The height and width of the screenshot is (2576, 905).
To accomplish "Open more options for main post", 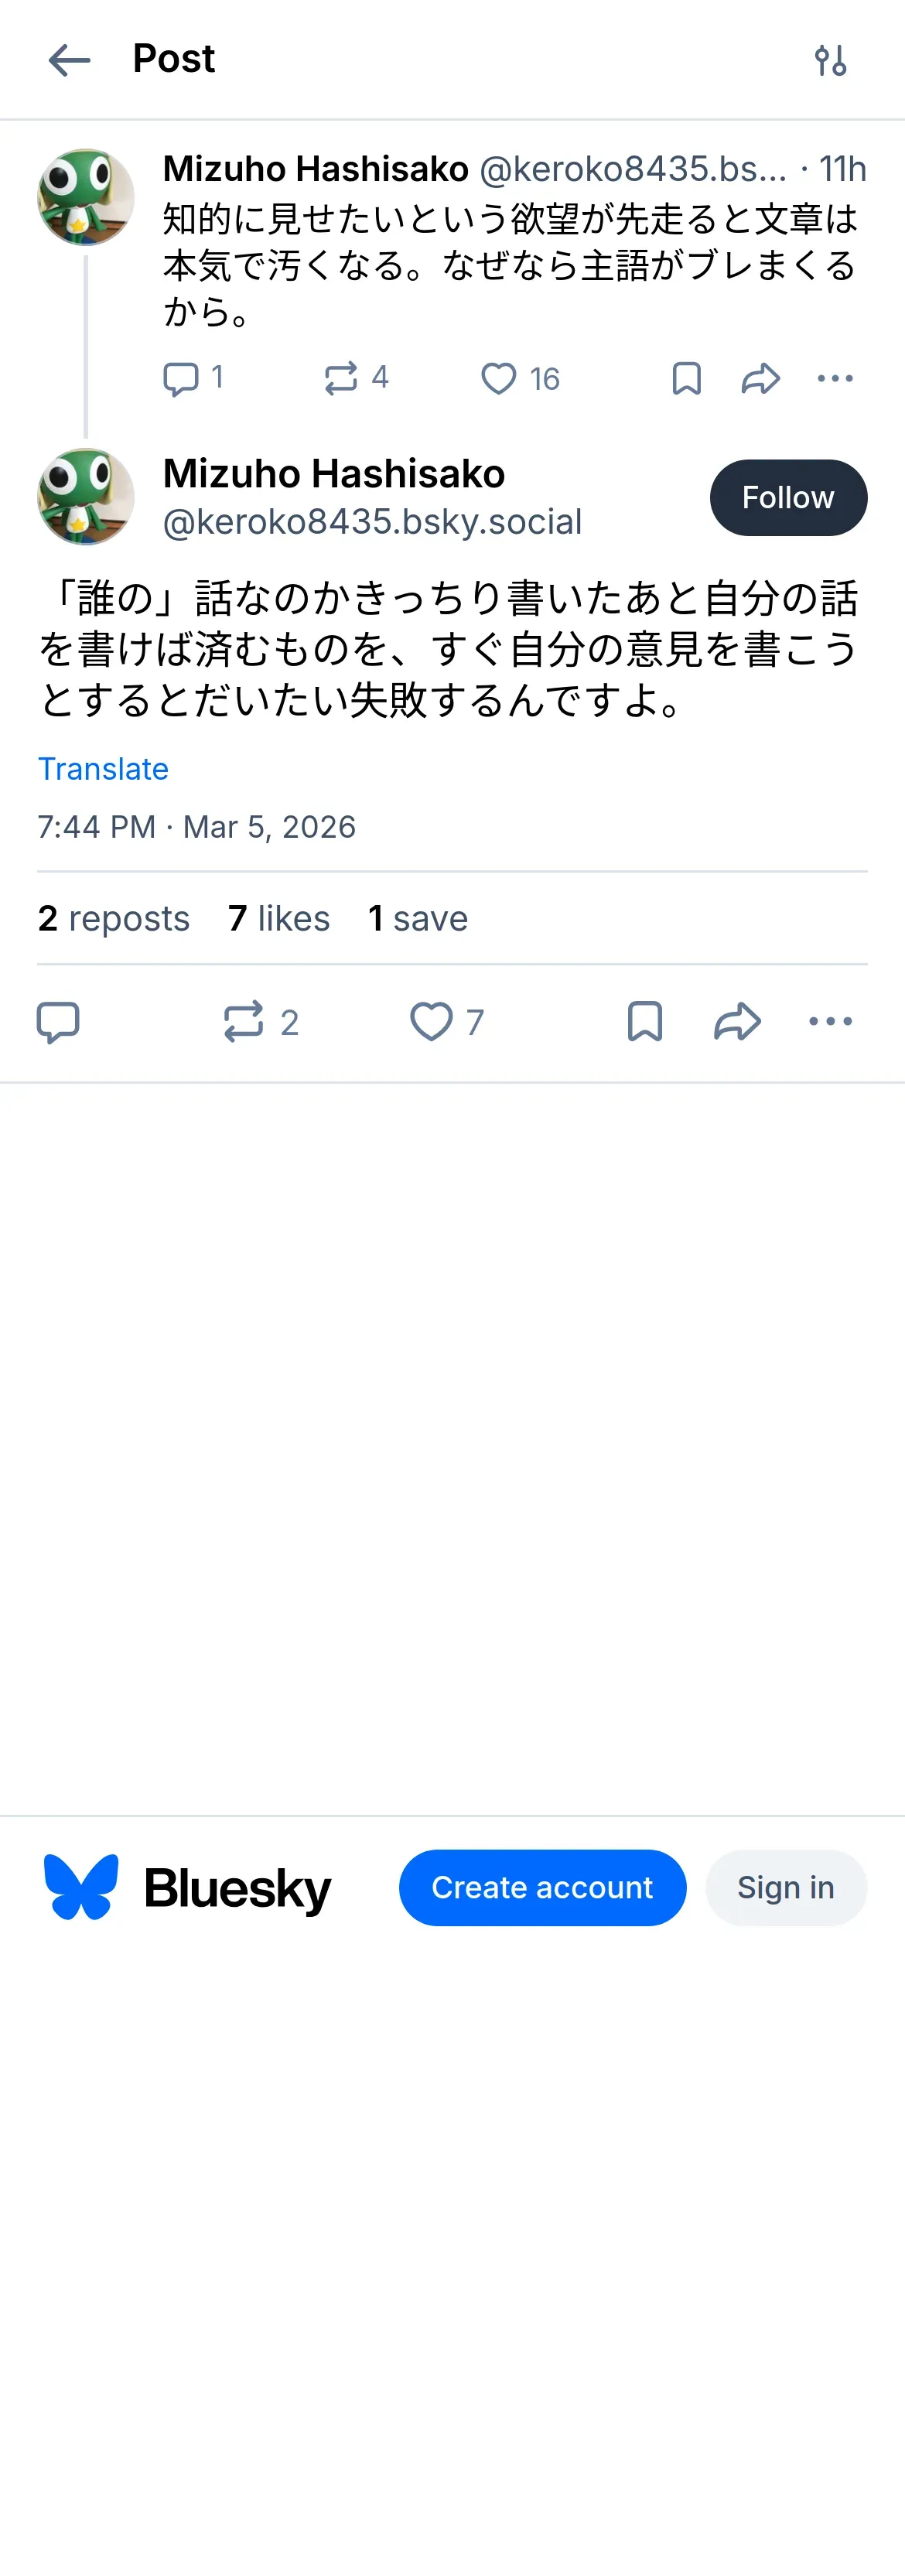I will 830,1022.
